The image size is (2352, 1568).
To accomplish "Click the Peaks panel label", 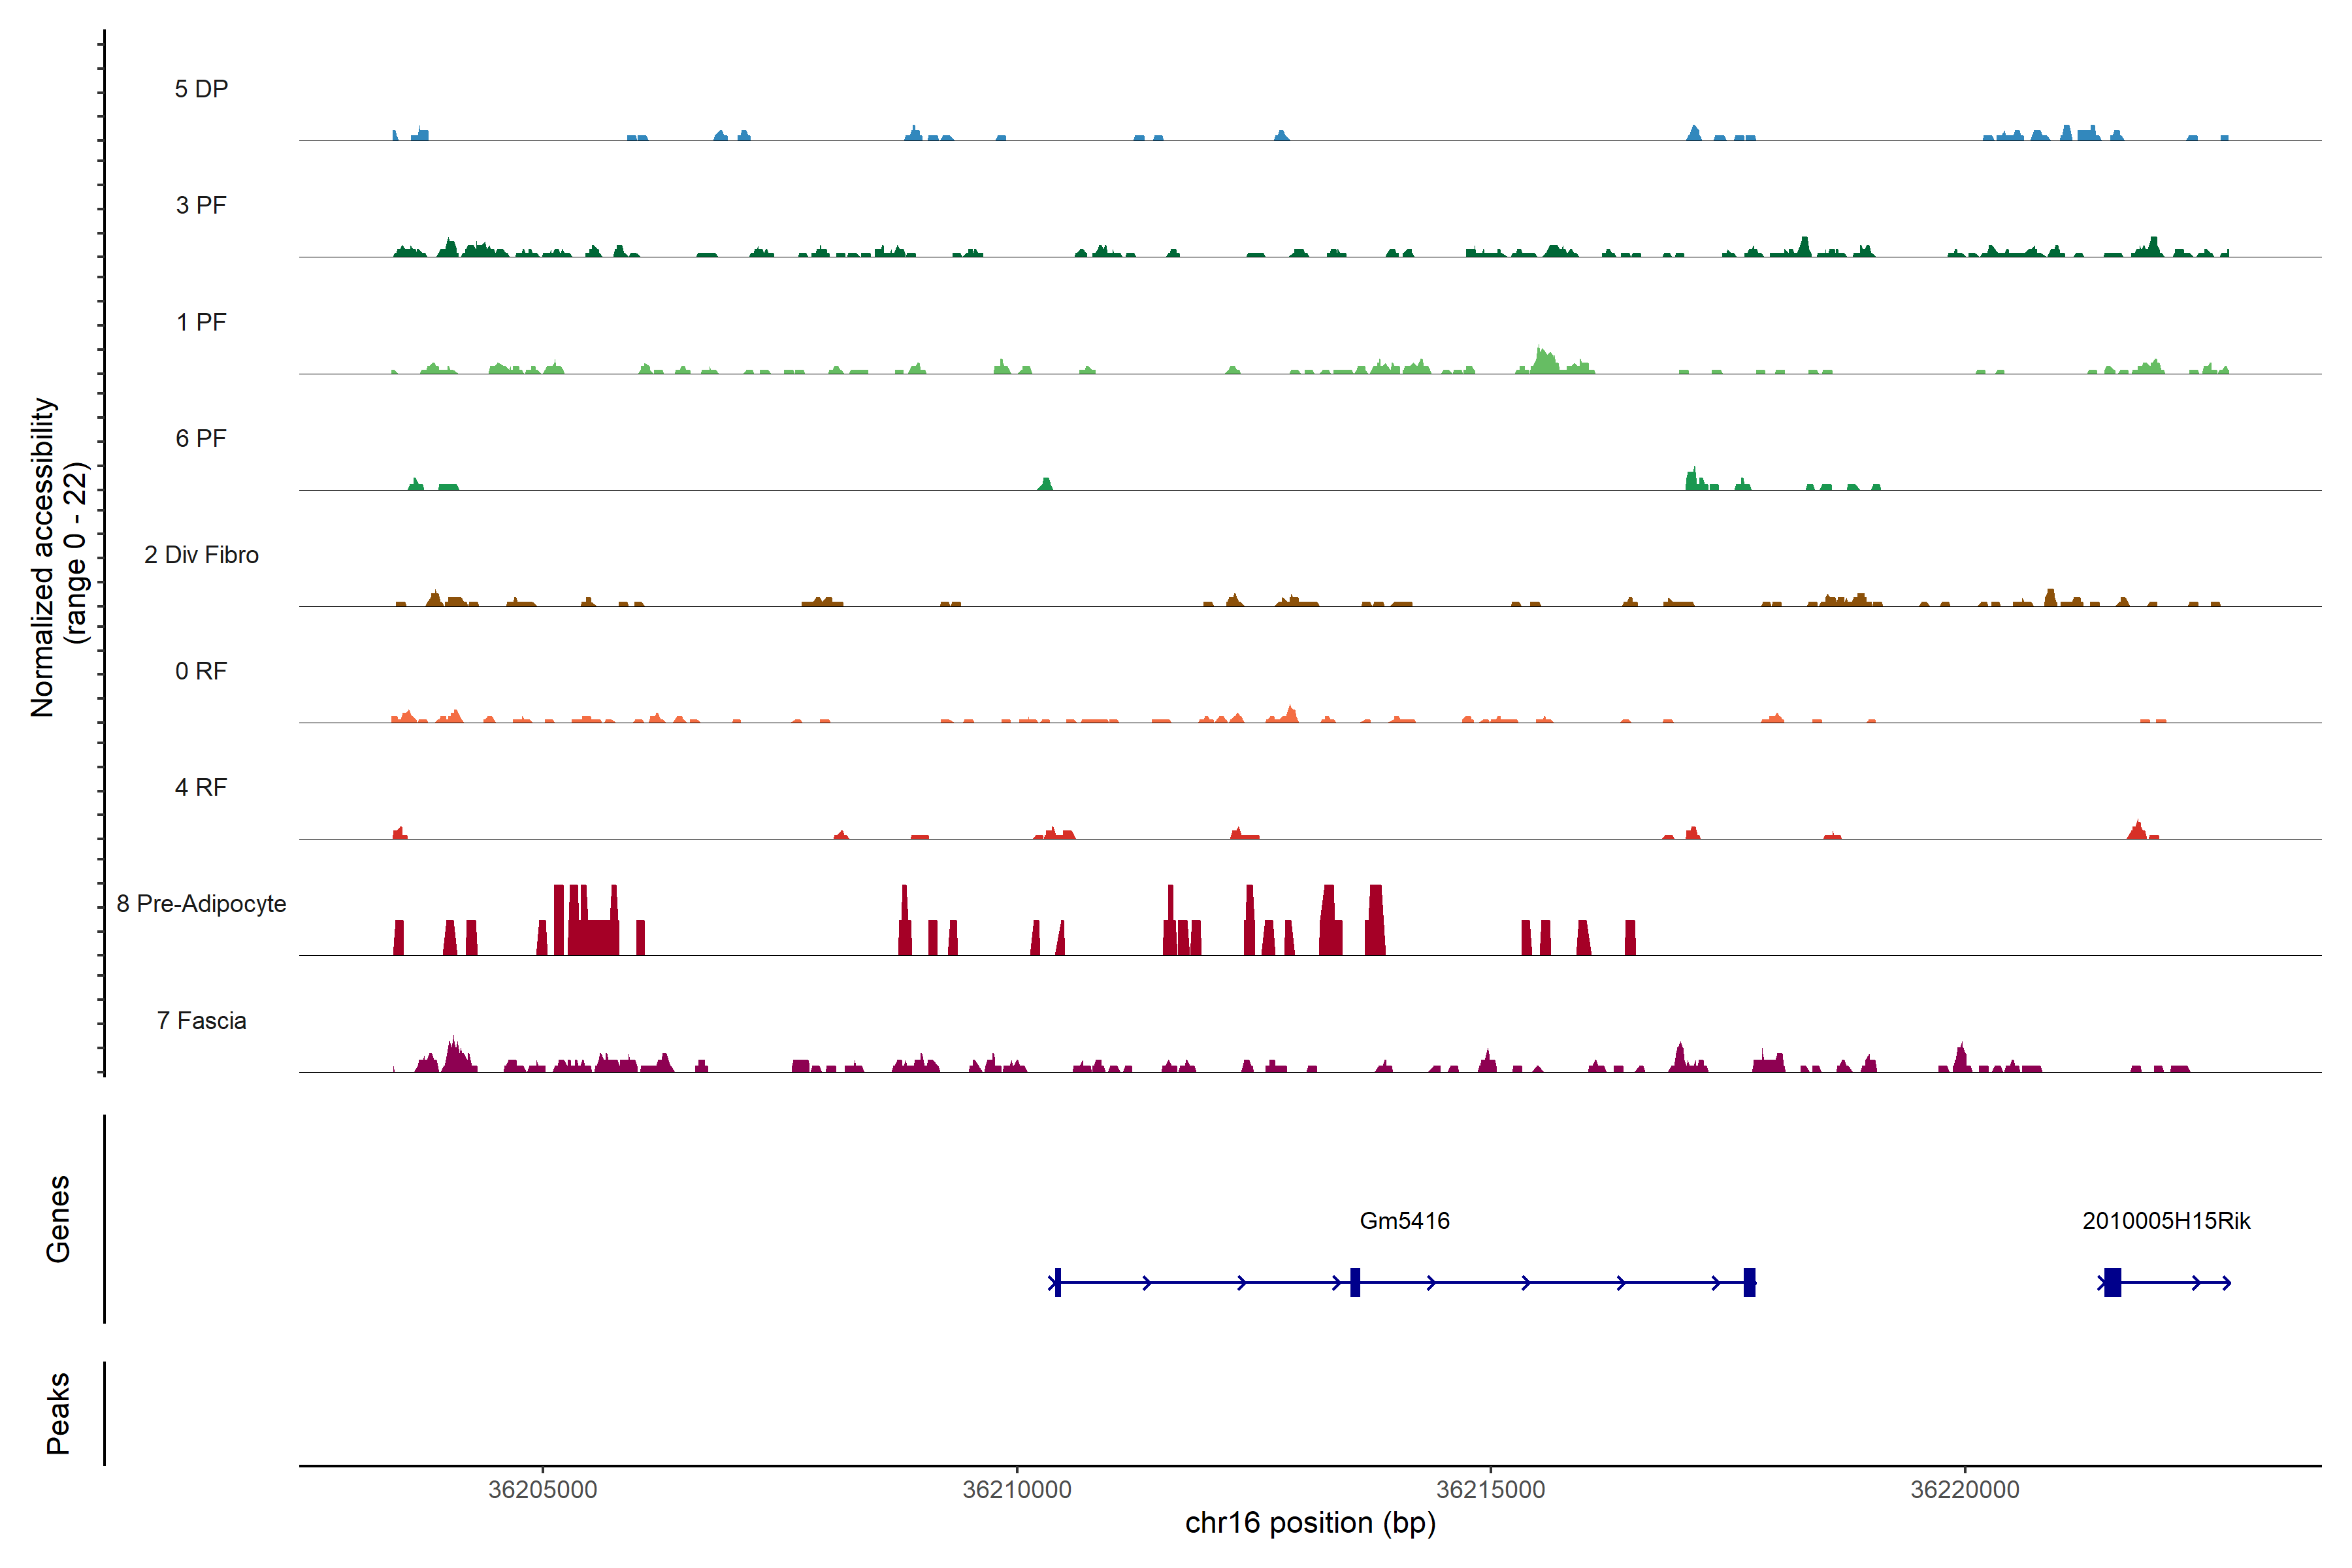I will [58, 1413].
